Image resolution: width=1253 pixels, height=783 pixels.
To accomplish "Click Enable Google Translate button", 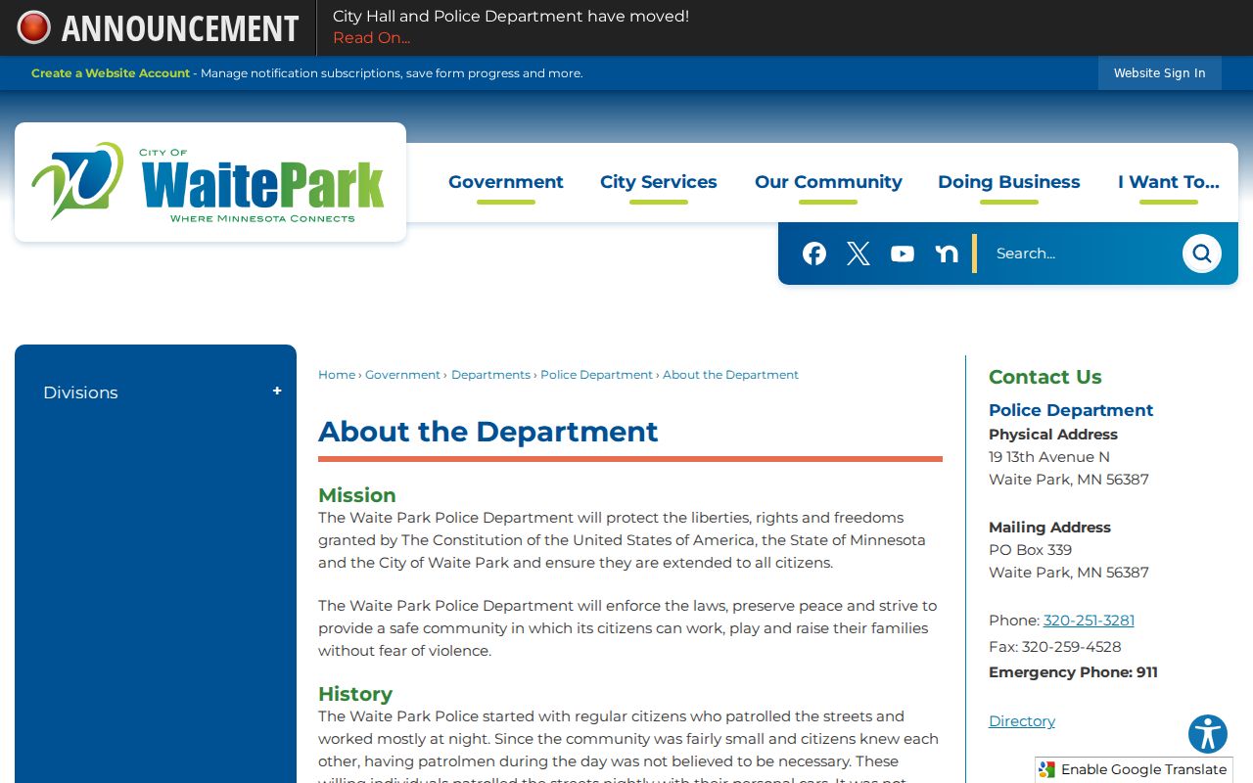I will [x=1134, y=769].
